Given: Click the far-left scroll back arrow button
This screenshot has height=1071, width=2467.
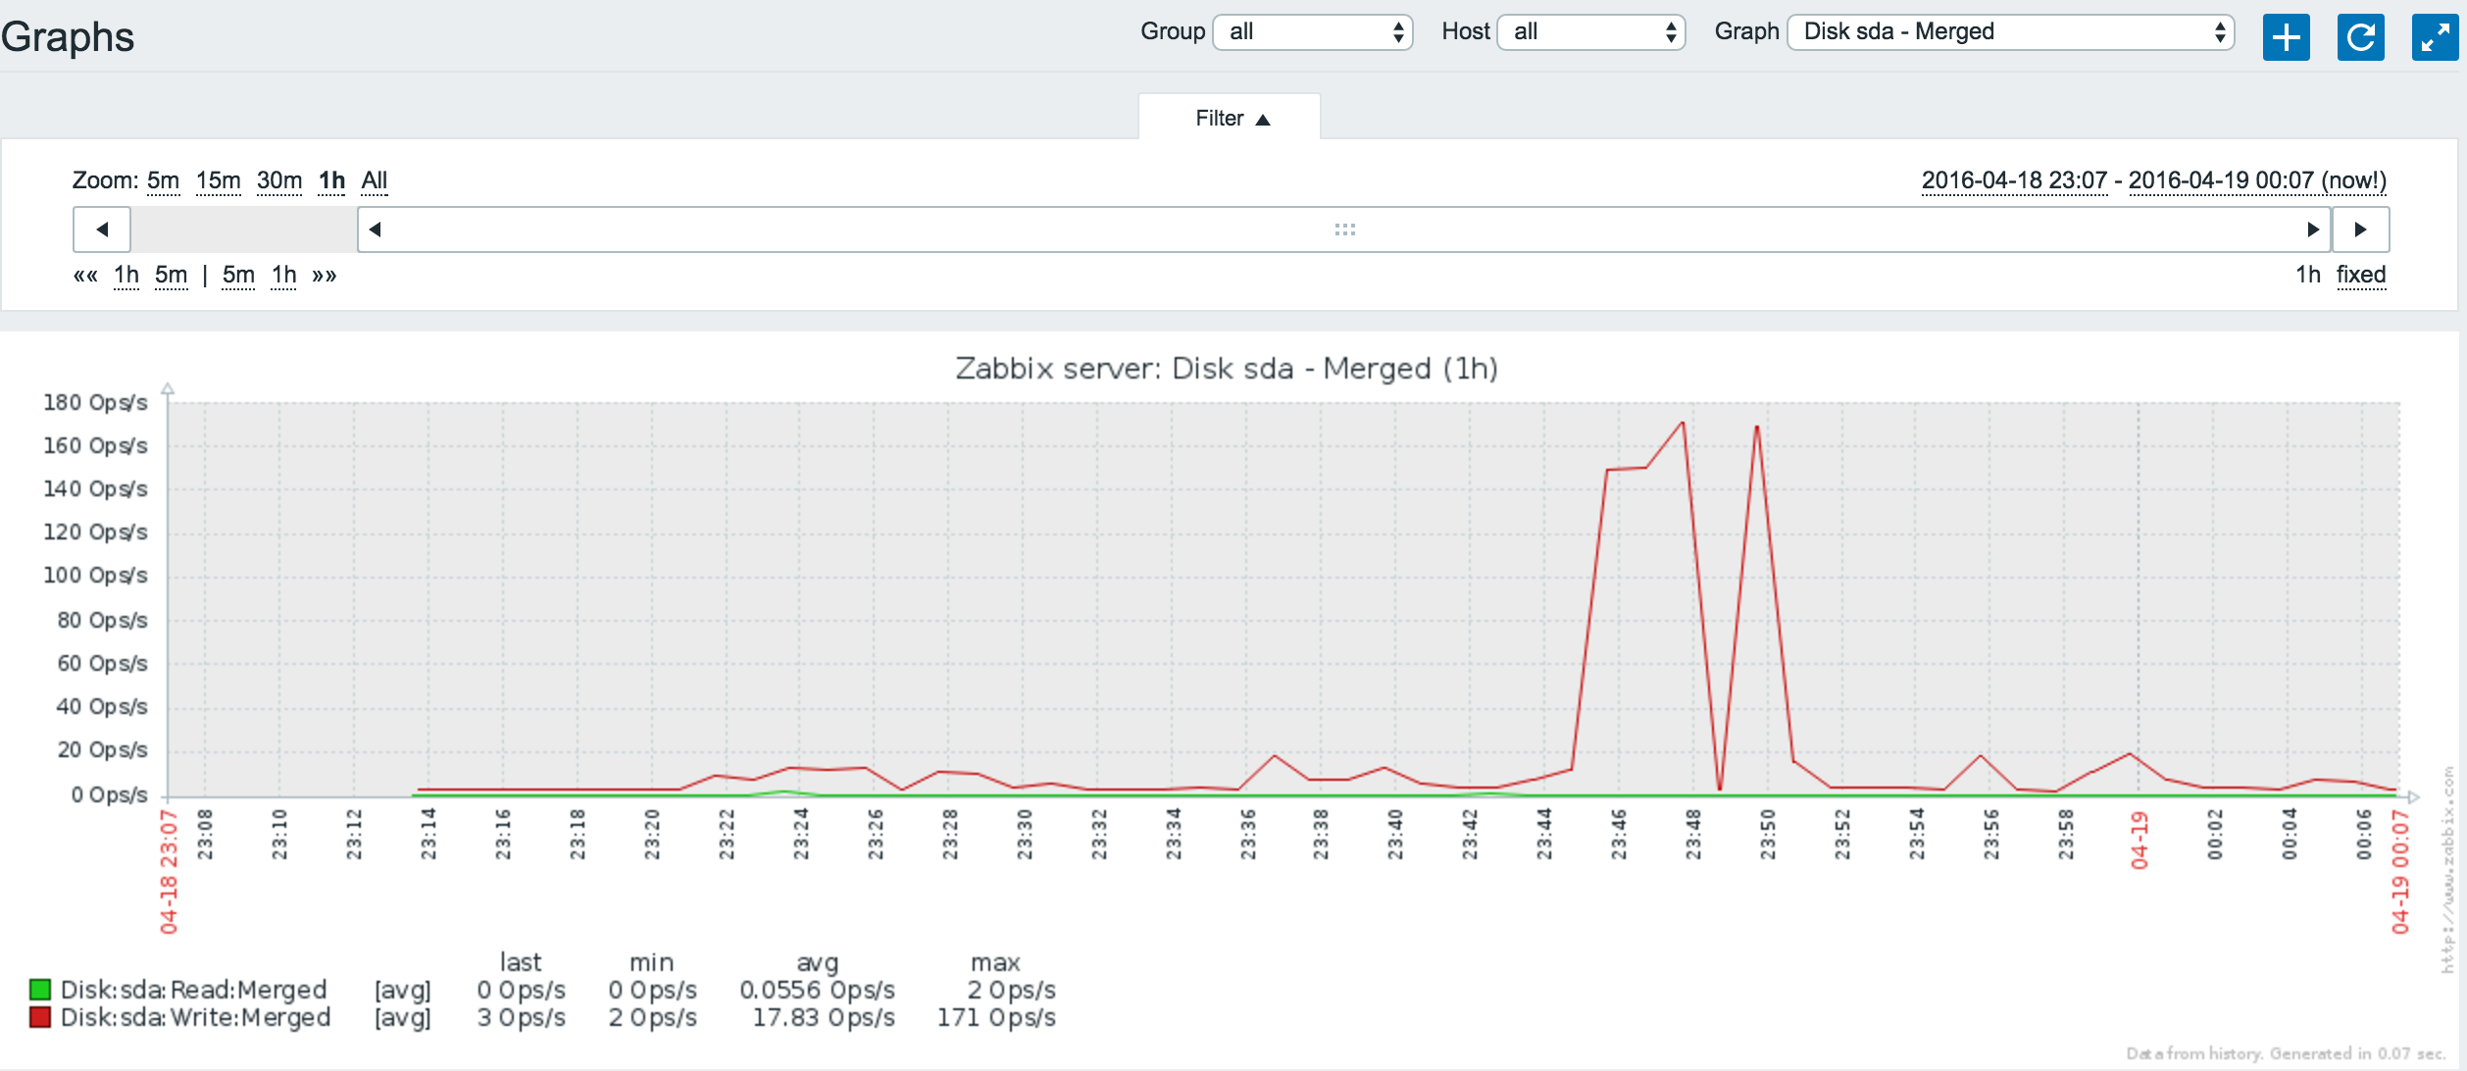Looking at the screenshot, I should (102, 229).
